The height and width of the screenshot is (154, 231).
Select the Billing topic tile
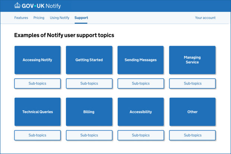pos(89,111)
